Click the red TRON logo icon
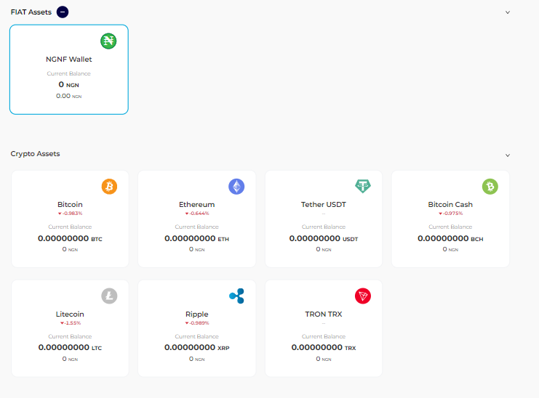Image resolution: width=539 pixels, height=398 pixels. click(363, 296)
